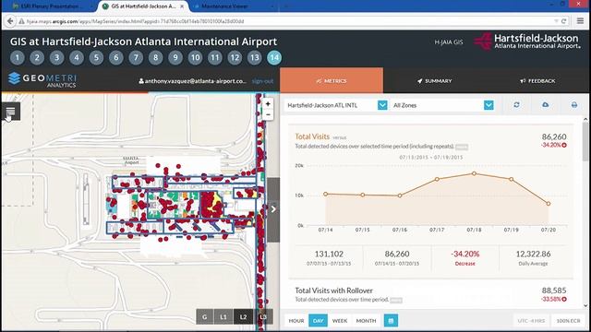This screenshot has height=332, width=591.
Task: Zoom in on the airport map
Action: click(x=268, y=103)
